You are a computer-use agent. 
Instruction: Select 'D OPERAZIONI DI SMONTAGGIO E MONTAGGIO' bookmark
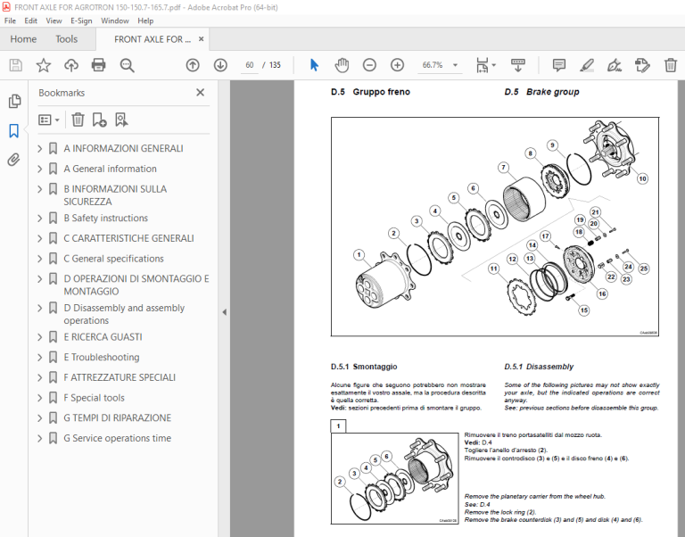[x=136, y=285]
